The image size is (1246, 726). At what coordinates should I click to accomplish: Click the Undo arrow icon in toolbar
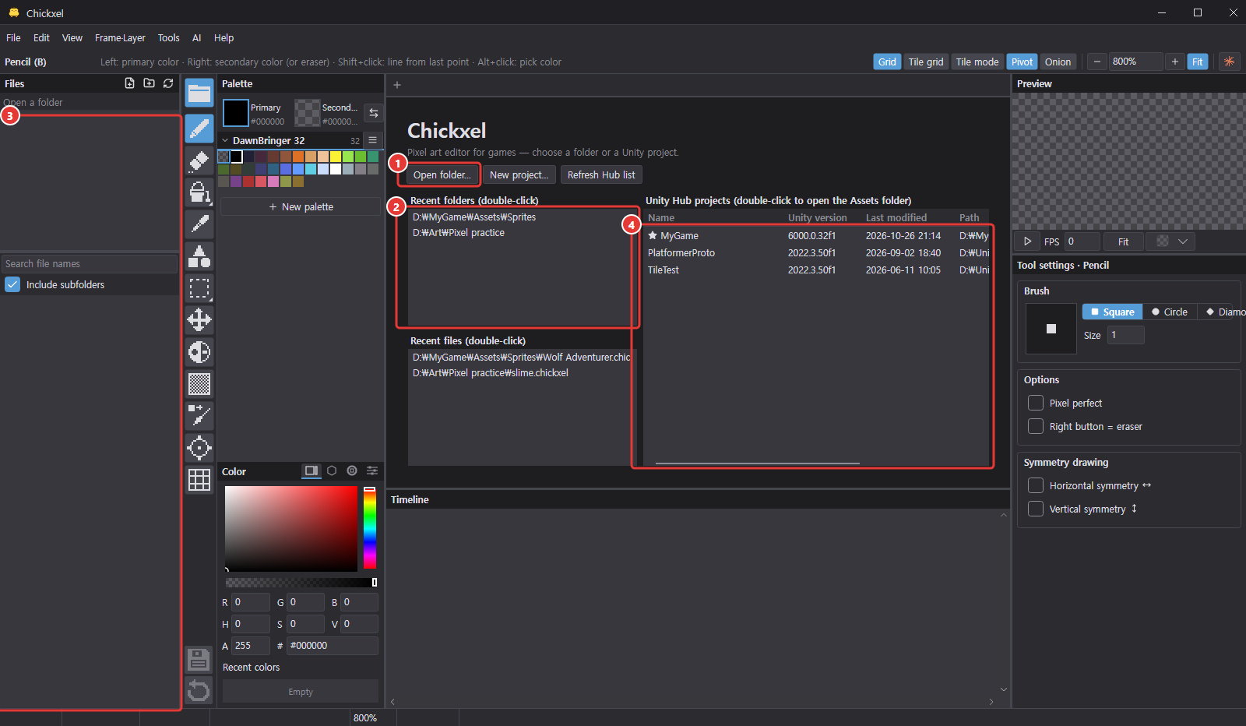click(199, 691)
